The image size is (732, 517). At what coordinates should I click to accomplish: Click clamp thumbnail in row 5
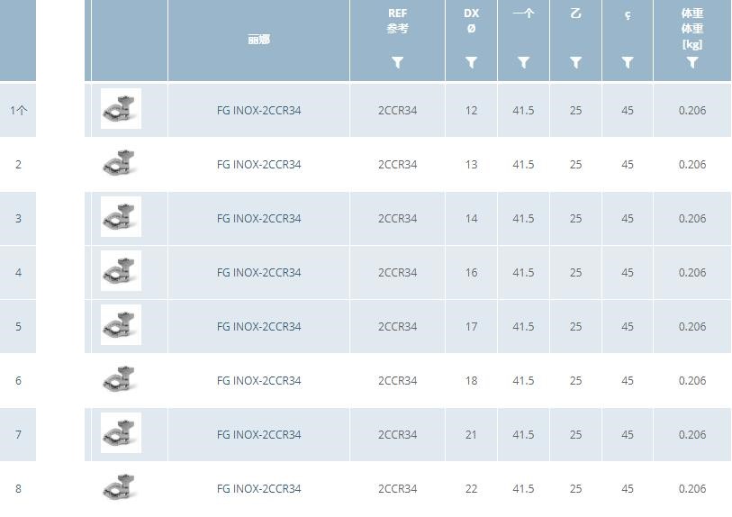point(121,326)
